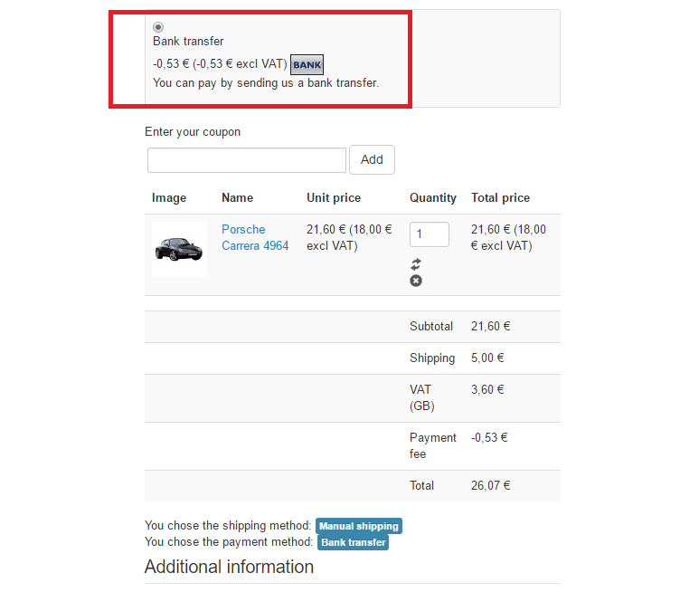Click the coupon code input field
The height and width of the screenshot is (592, 680).
point(247,160)
